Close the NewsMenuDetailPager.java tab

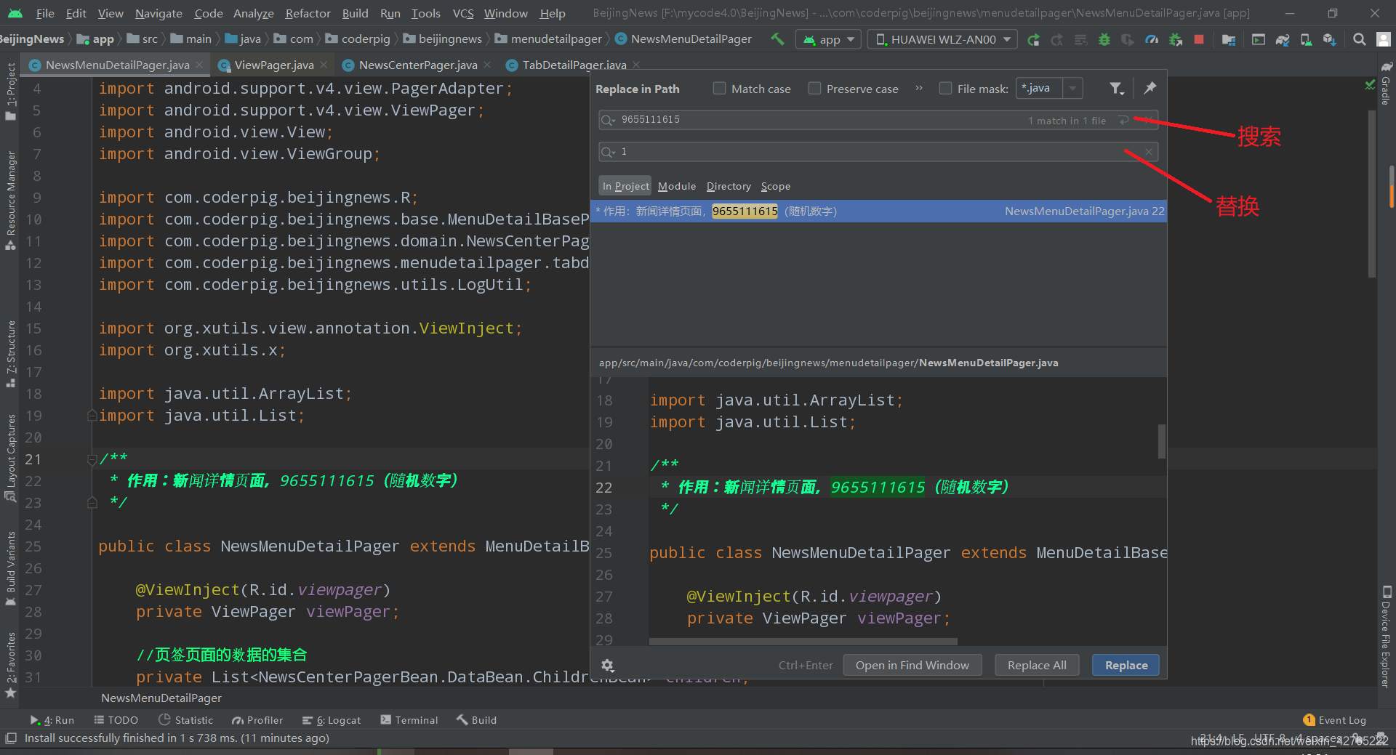200,65
